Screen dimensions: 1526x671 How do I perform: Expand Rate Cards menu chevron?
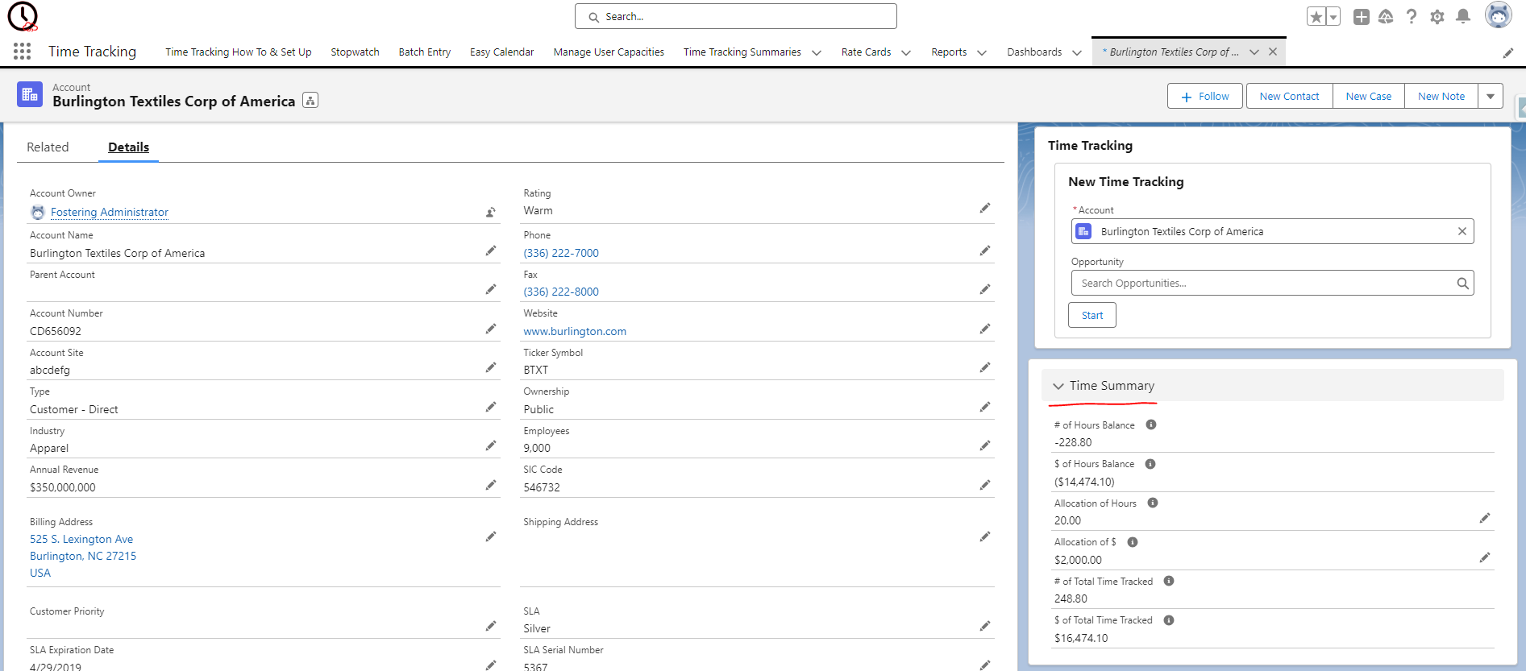click(906, 52)
